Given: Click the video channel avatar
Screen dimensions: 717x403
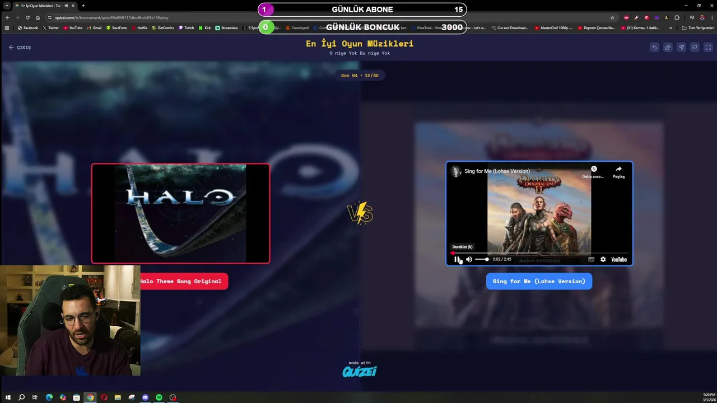Looking at the screenshot, I should (x=456, y=171).
